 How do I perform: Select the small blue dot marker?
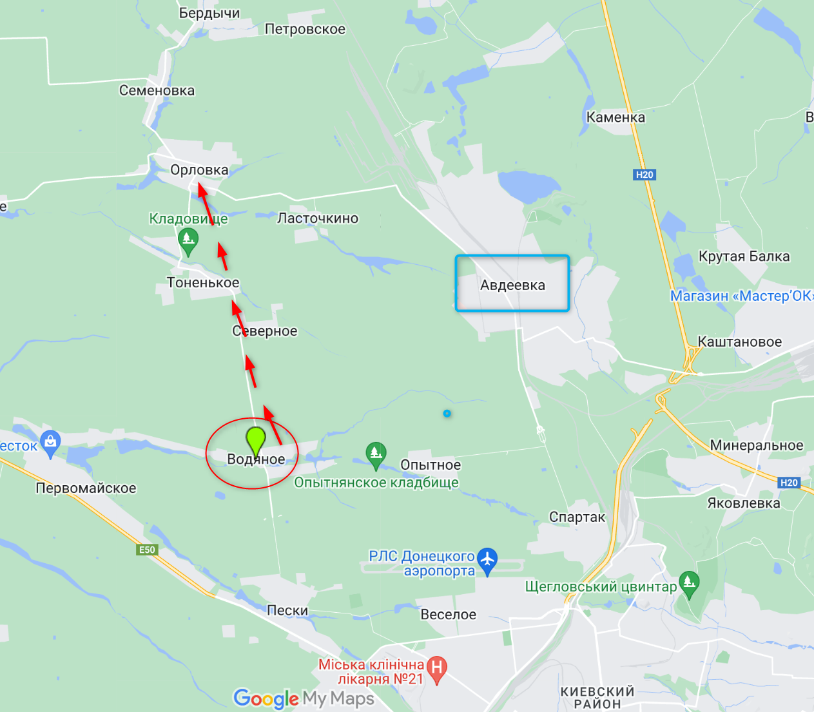[447, 413]
